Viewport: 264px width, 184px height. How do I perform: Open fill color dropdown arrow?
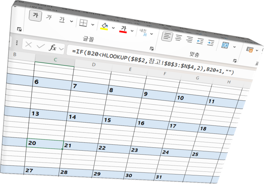click(114, 28)
